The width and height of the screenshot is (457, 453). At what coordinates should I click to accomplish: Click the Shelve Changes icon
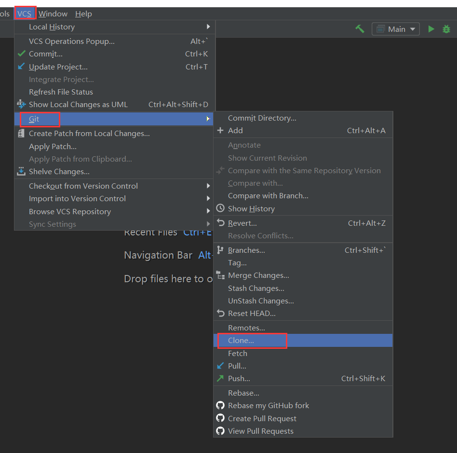21,171
